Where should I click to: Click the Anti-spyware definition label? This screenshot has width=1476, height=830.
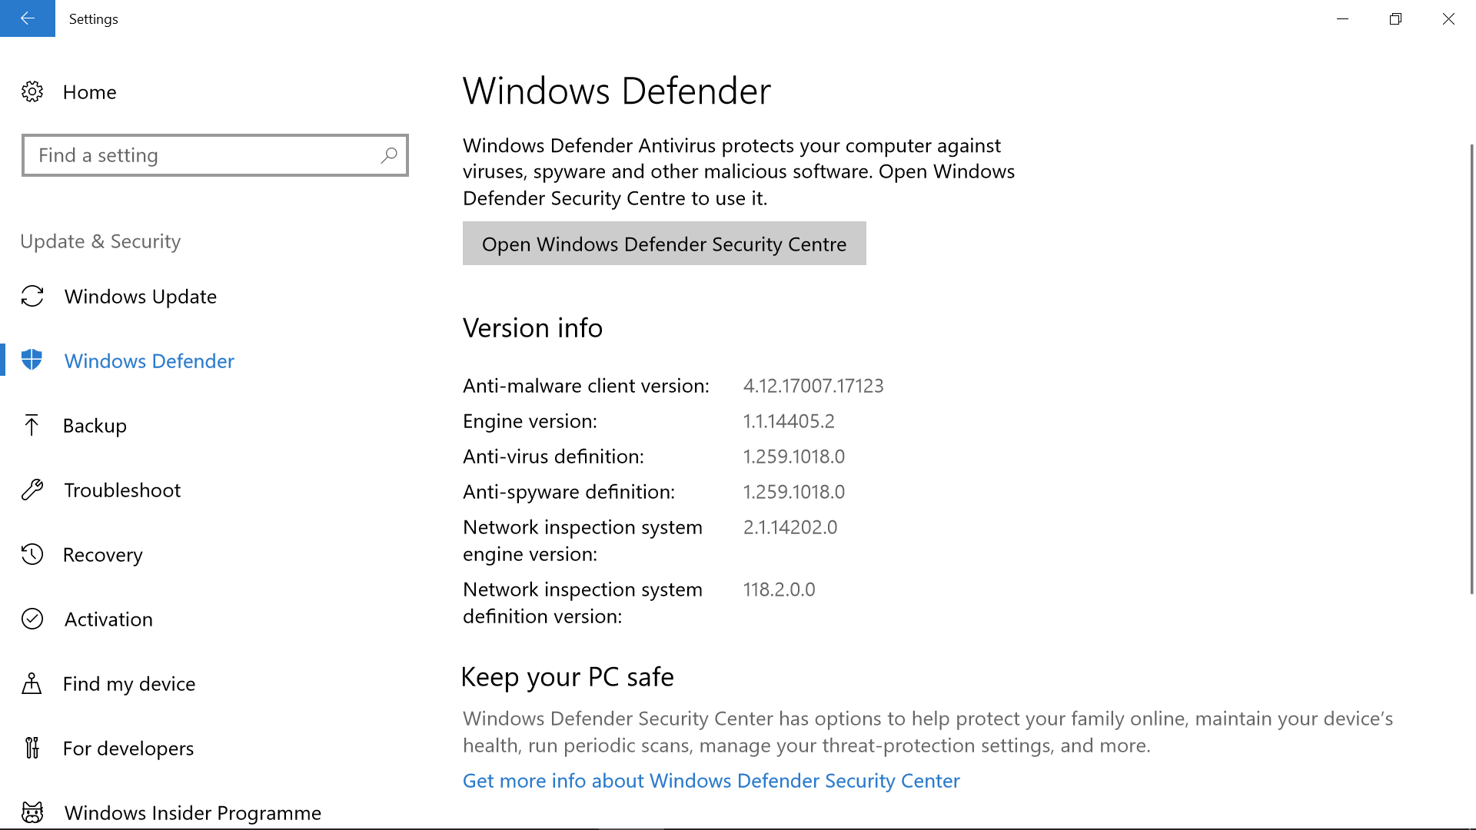coord(569,492)
